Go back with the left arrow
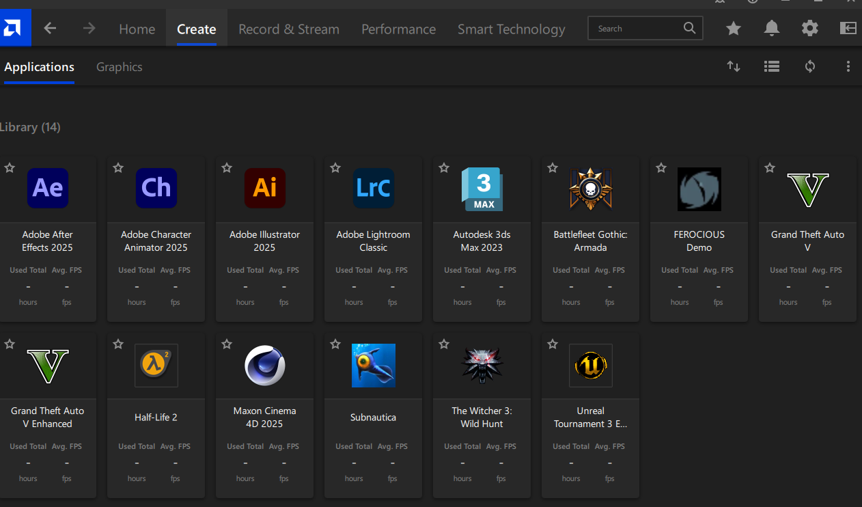Viewport: 862px width, 507px height. click(50, 29)
